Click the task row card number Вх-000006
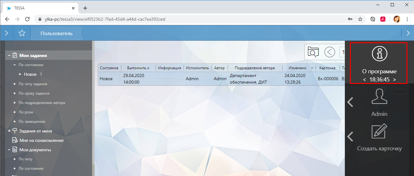Image resolution: width=414 pixels, height=176 pixels. [328, 79]
